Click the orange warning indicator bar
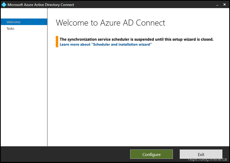This screenshot has width=230, height=163. pos(57,42)
